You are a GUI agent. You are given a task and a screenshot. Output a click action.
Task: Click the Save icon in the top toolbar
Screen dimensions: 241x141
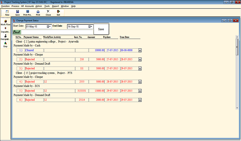pyautogui.click(x=18, y=13)
